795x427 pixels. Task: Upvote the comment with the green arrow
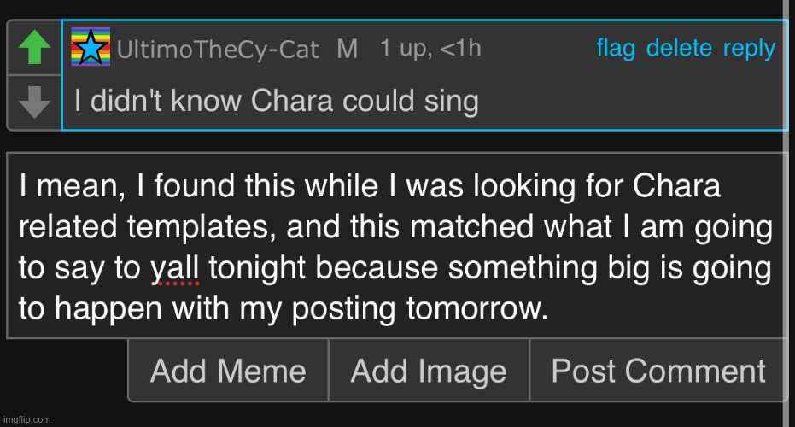34,48
